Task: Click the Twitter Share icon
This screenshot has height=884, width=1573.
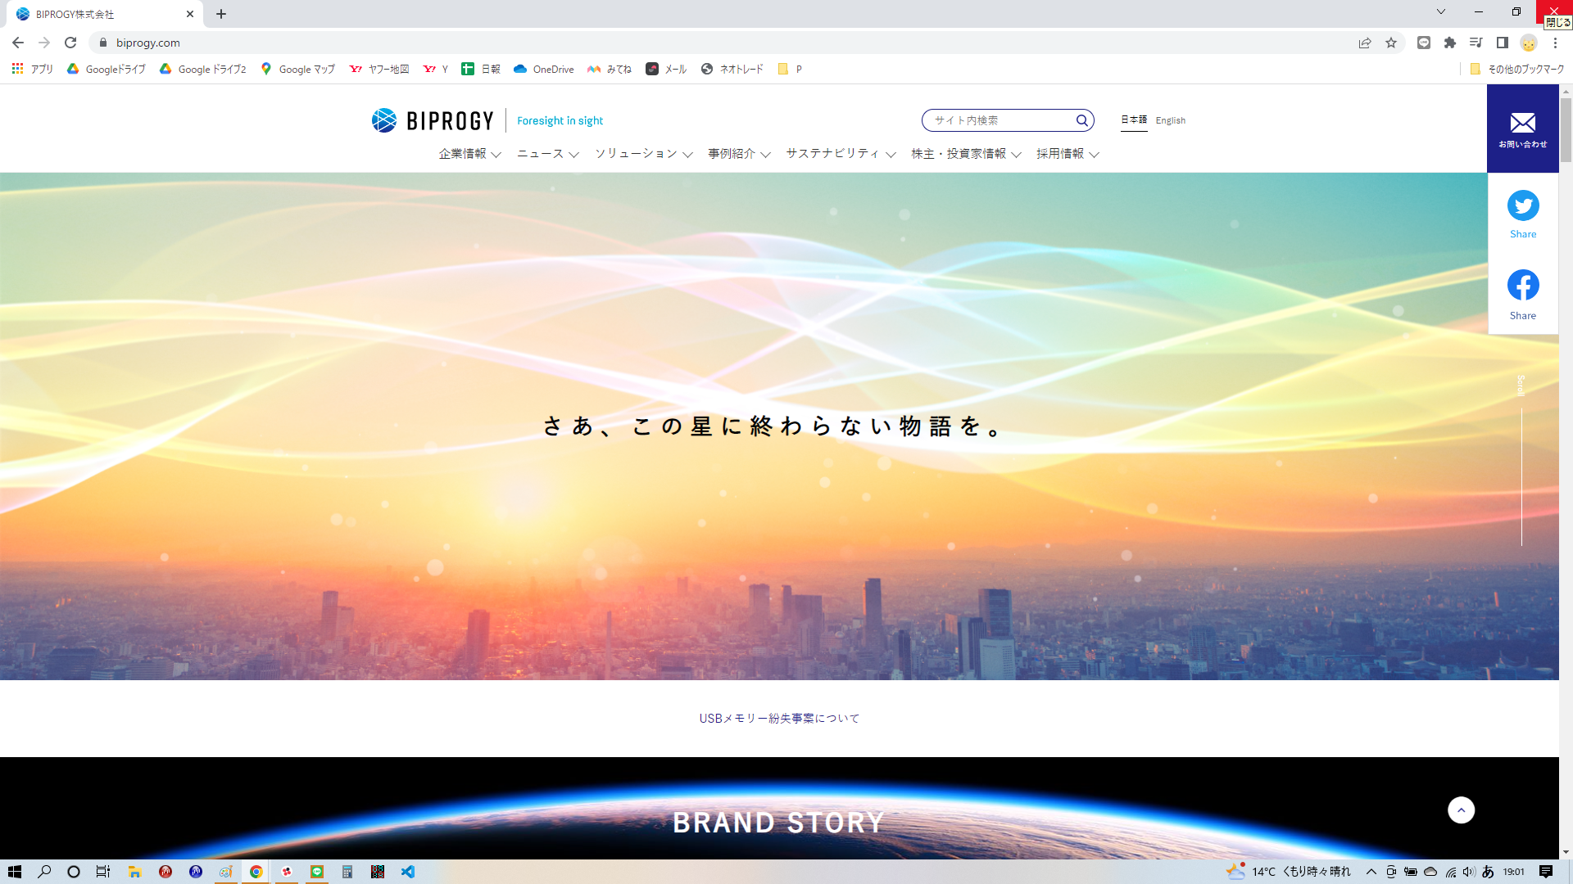Action: [1523, 205]
